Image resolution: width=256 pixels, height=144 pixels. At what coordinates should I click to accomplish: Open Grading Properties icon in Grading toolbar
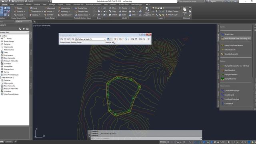coord(144,39)
